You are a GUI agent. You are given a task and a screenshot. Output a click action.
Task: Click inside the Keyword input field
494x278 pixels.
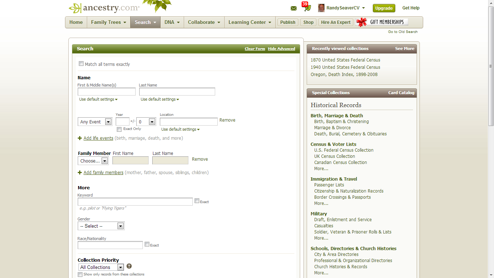(135, 202)
